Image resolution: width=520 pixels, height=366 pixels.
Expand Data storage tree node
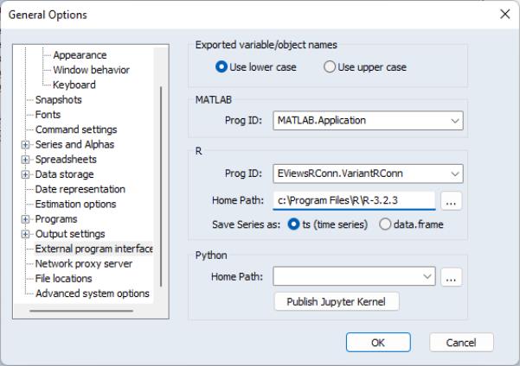pos(26,174)
